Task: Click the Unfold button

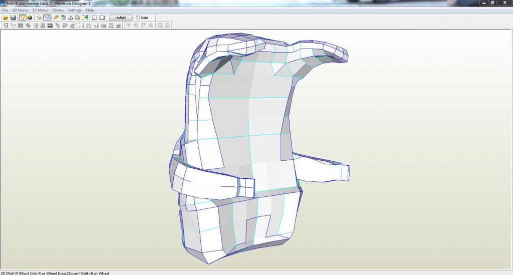Action: (120, 18)
